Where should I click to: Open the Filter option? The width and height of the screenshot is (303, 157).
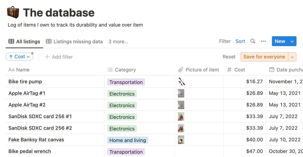click(225, 41)
